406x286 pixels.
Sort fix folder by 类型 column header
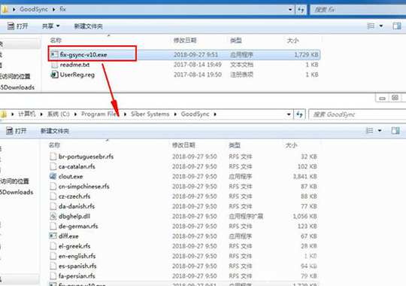236,40
